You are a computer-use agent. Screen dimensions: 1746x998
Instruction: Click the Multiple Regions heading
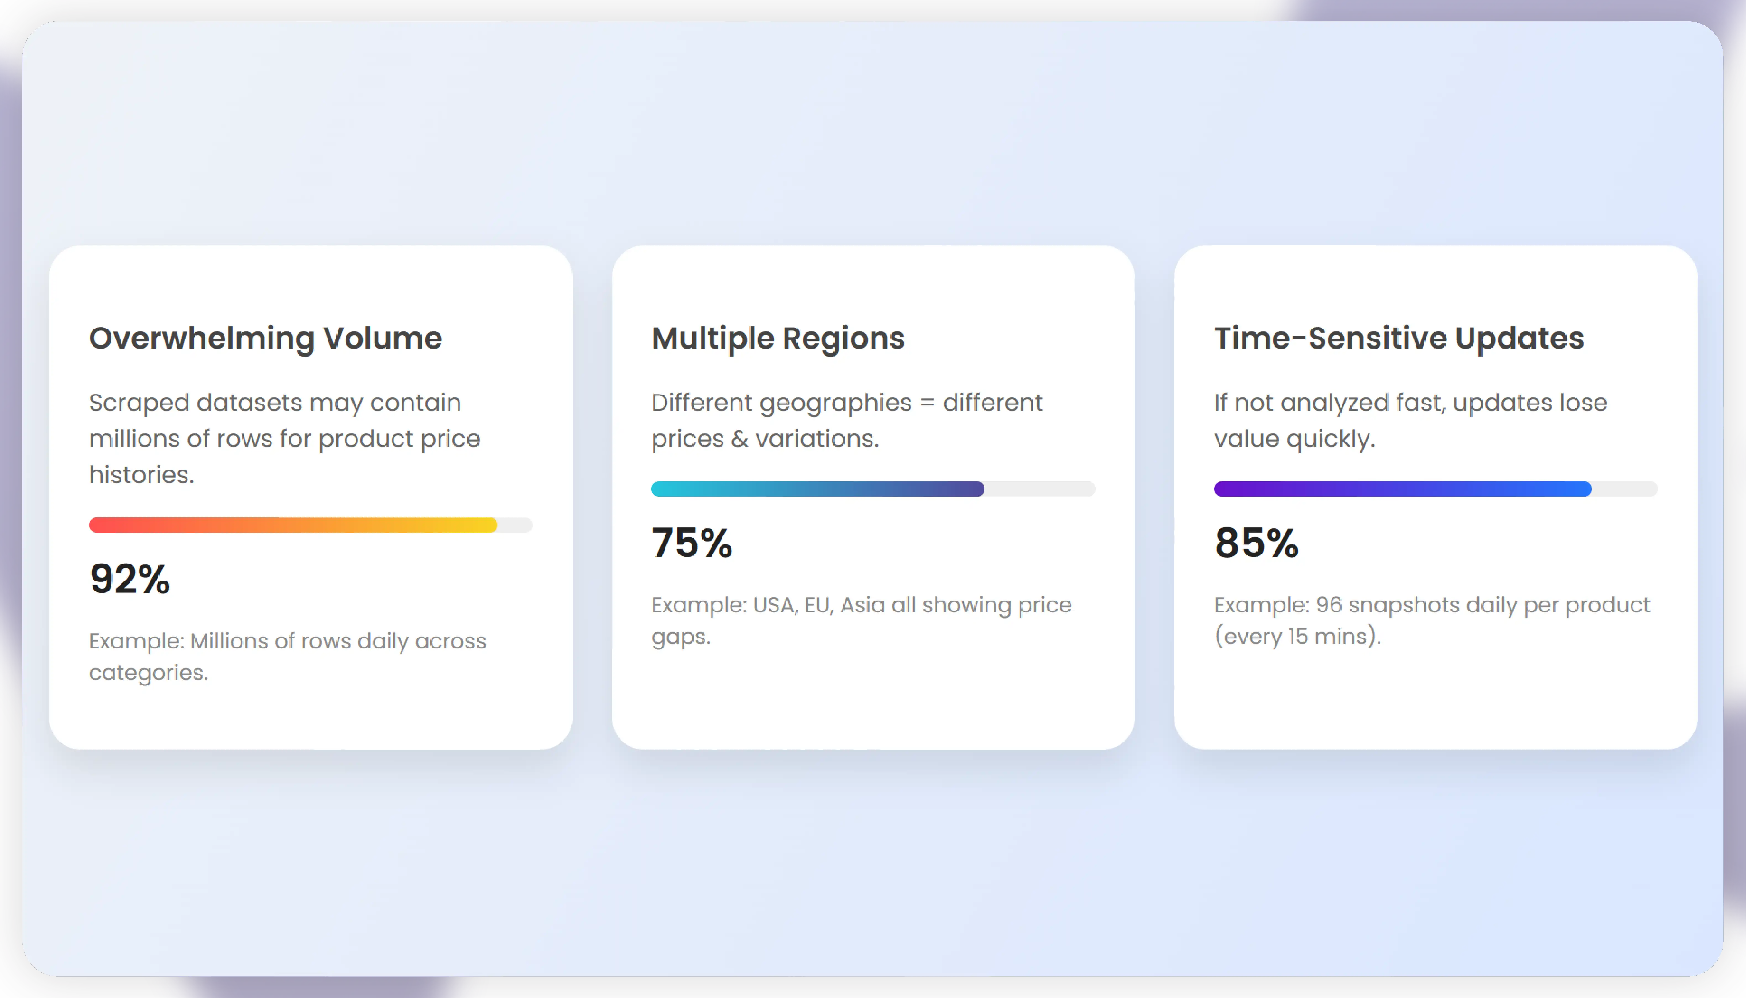[x=777, y=338]
